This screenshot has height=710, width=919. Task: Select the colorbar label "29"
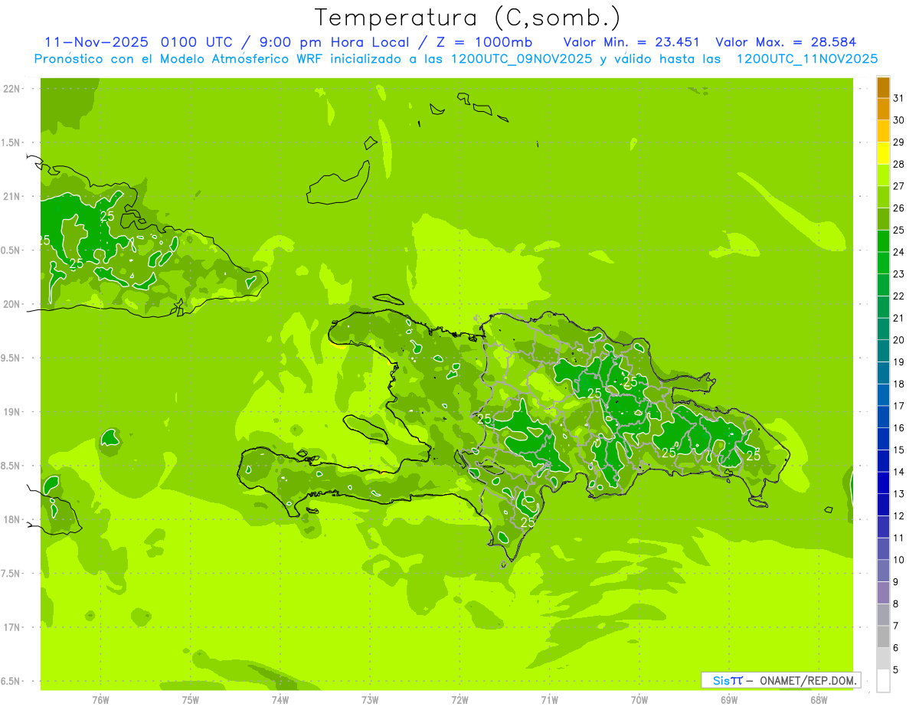[898, 142]
